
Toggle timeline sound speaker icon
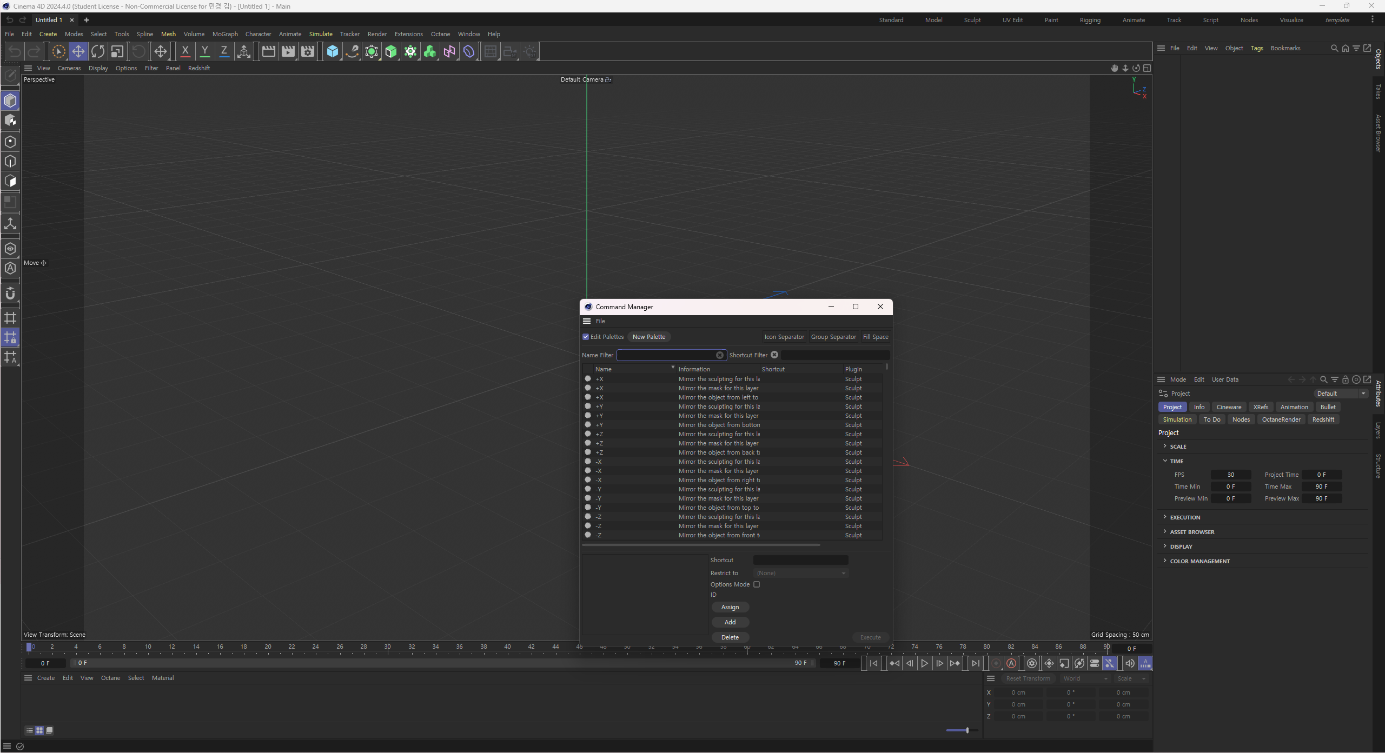point(1130,663)
